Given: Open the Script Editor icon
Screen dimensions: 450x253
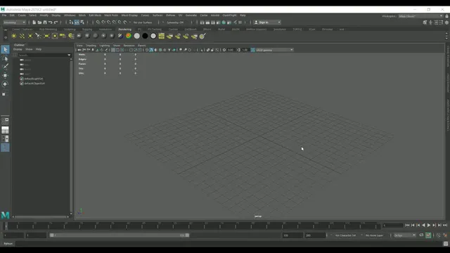Looking at the screenshot, I should click(x=446, y=244).
